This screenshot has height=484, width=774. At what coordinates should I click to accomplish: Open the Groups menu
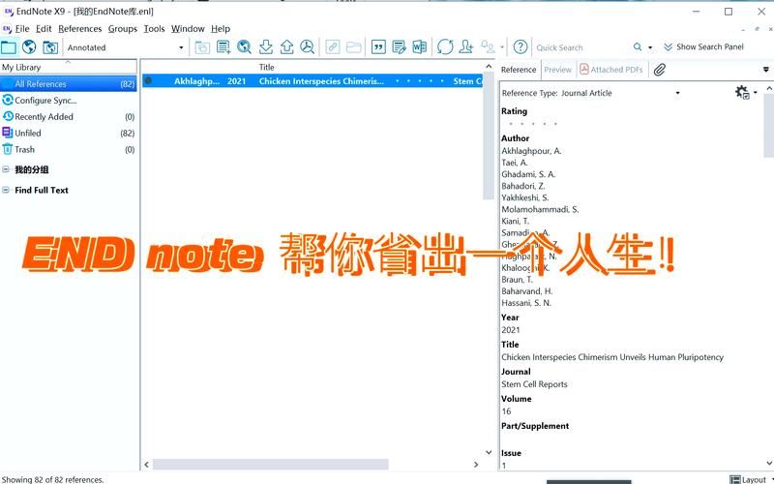pyautogui.click(x=123, y=29)
